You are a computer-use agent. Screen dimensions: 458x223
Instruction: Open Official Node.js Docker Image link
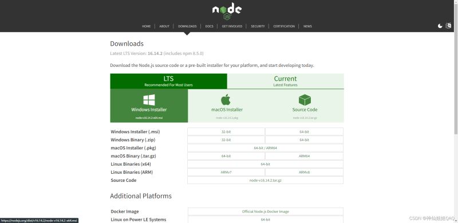[x=265, y=212]
